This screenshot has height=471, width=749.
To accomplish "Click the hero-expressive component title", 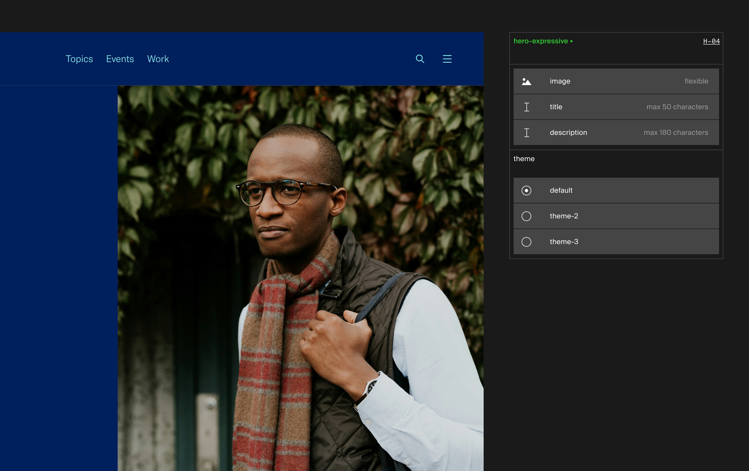I will [x=541, y=41].
